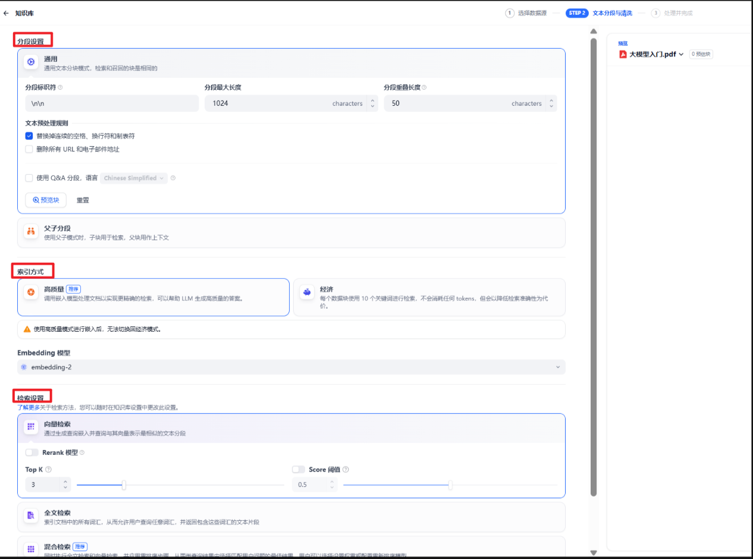Toggle the Score 阈值 switch

(x=299, y=469)
